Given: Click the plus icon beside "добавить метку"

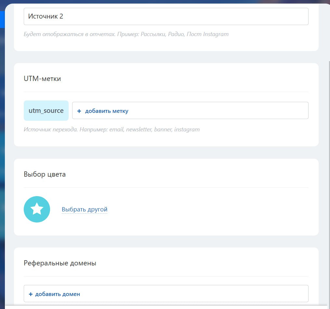Looking at the screenshot, I should 79,111.
